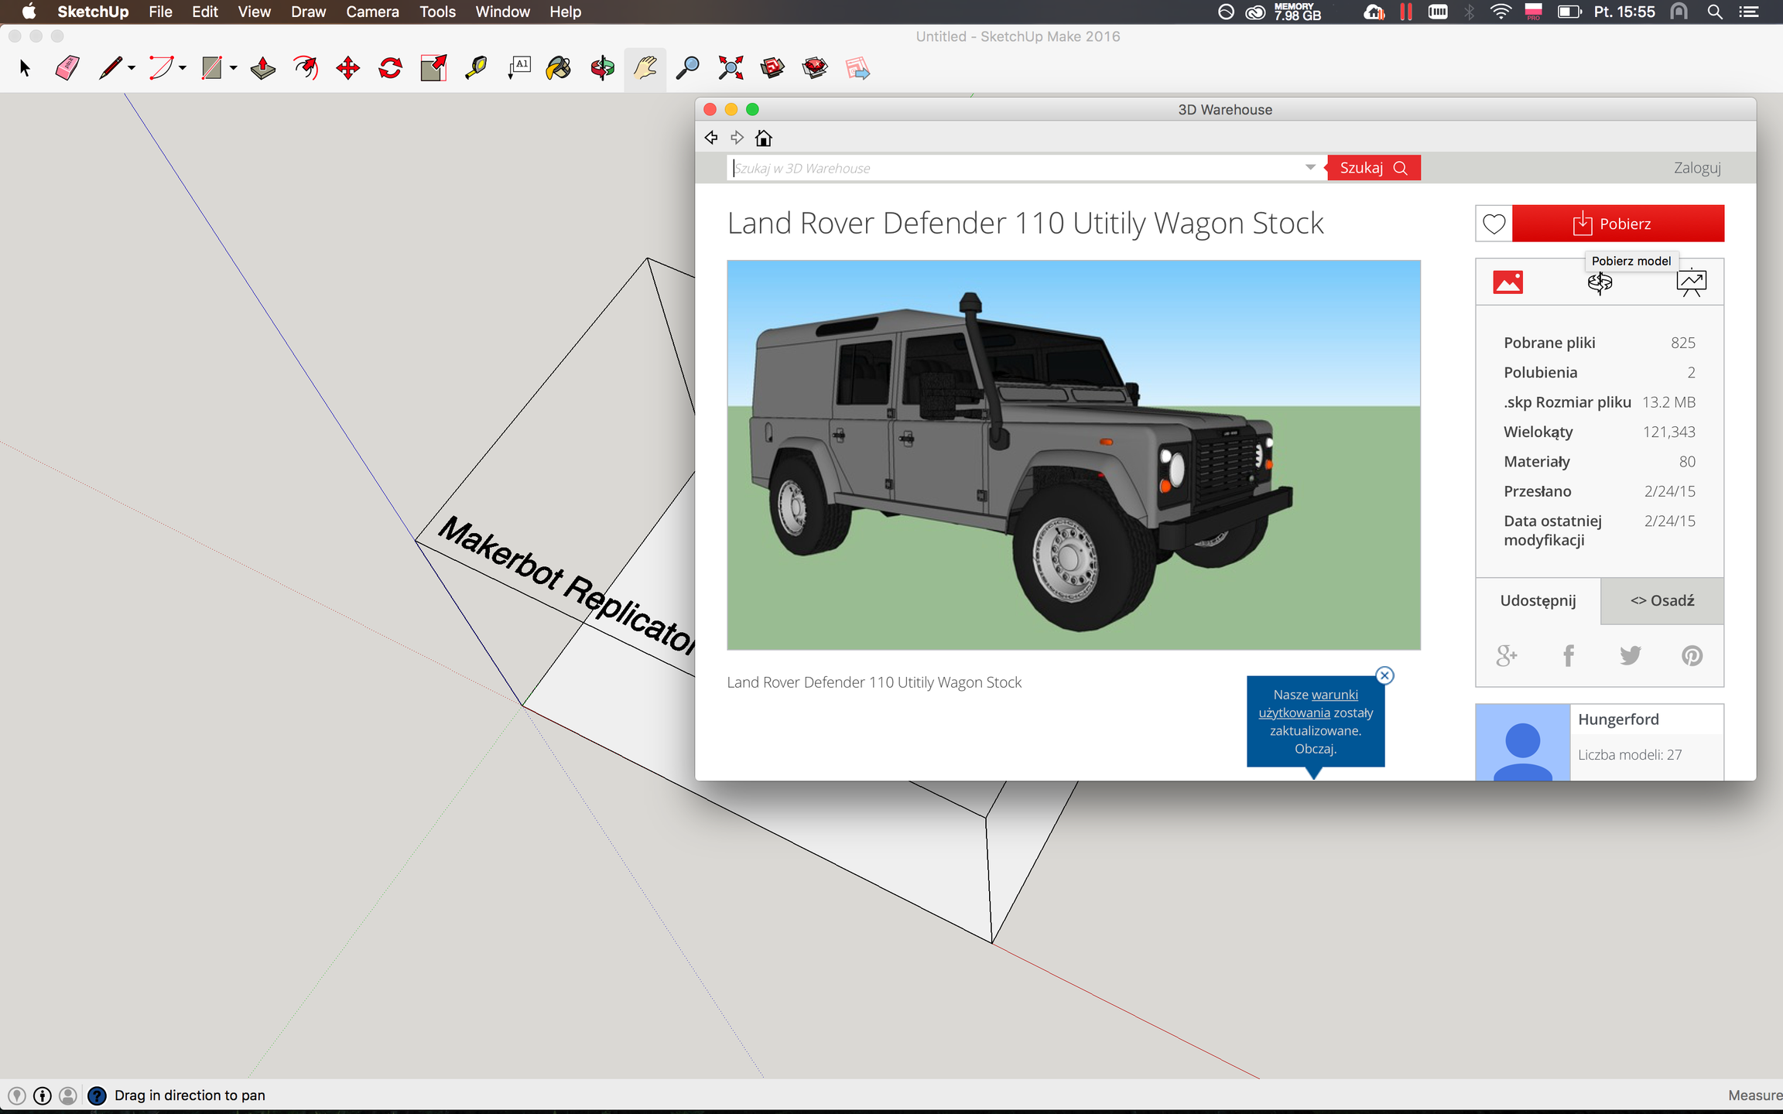Click the sign-in status bar icon
The width and height of the screenshot is (1783, 1114).
point(68,1095)
